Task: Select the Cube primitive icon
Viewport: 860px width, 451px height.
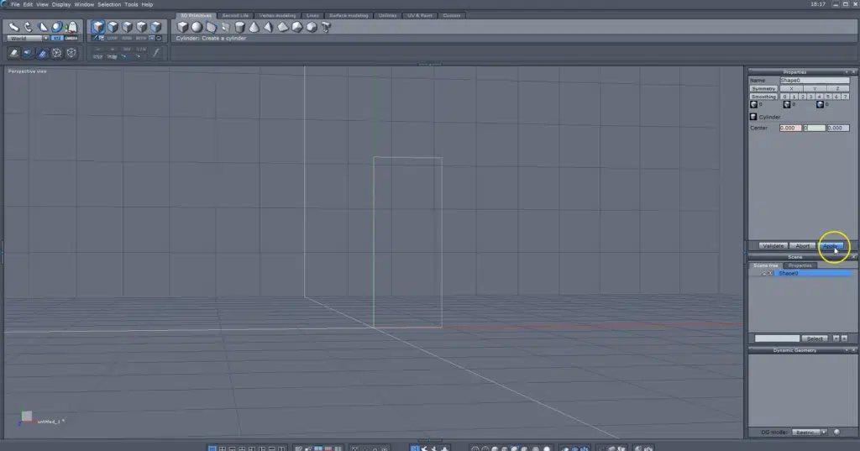Action: click(181, 27)
